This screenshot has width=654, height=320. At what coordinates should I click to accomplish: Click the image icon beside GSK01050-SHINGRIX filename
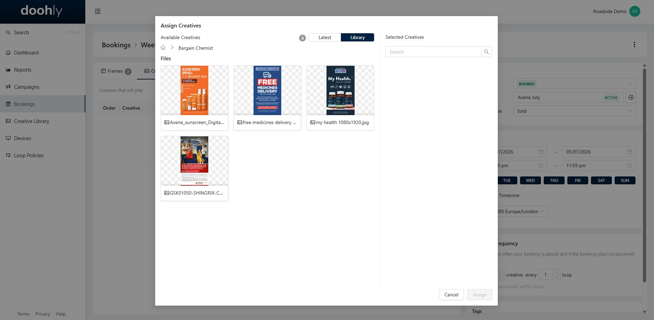[167, 193]
